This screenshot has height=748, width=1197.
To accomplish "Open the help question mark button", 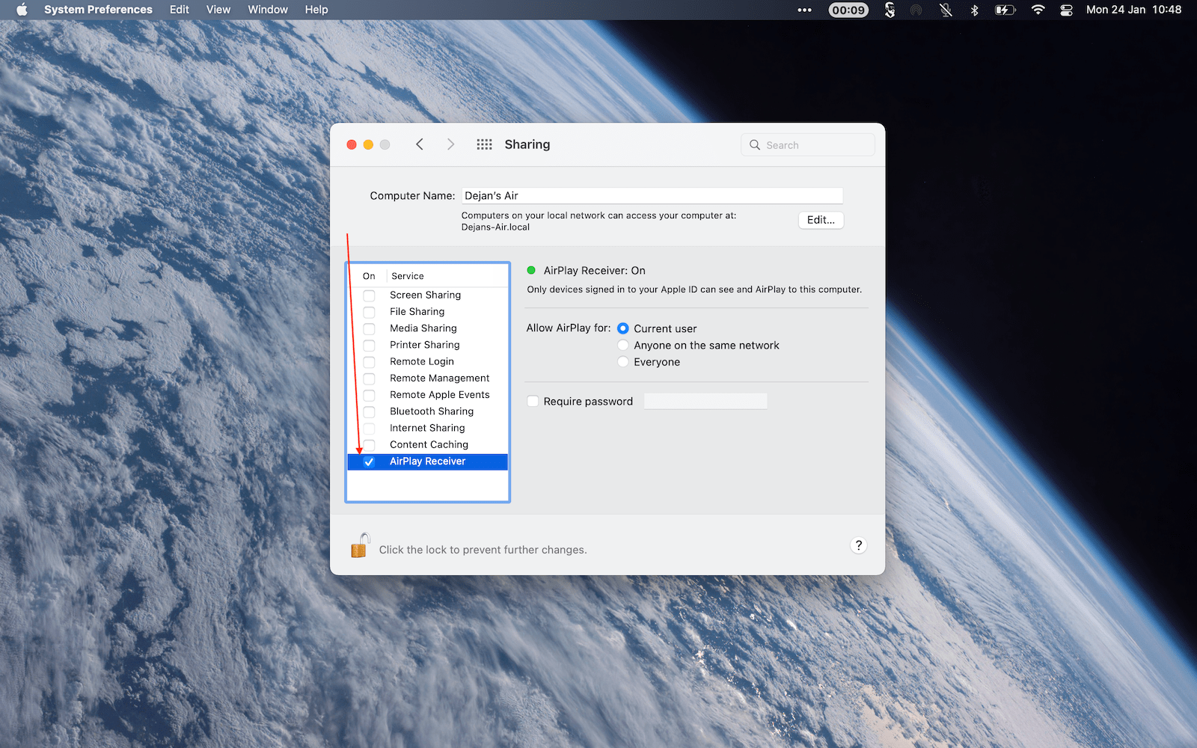I will click(858, 545).
